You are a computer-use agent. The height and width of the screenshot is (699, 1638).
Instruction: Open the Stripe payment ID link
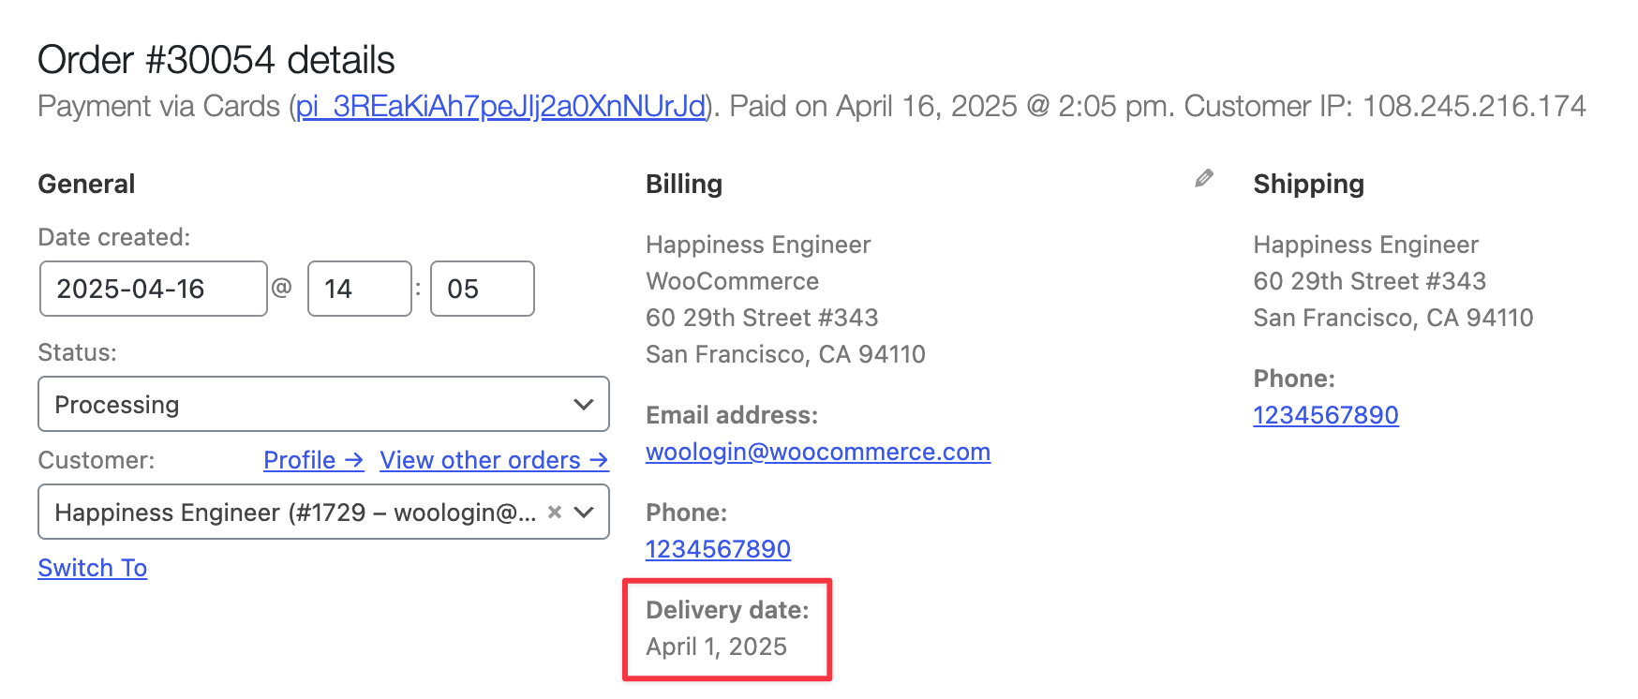[500, 106]
